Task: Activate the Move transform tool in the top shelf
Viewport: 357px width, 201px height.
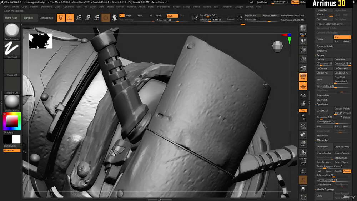Action: click(x=79, y=18)
